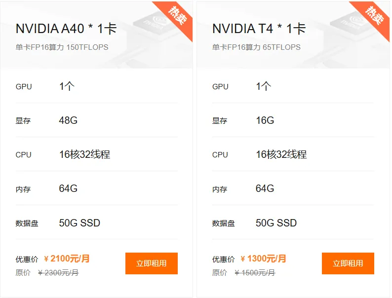The height and width of the screenshot is (298, 392).
Task: Open the NVIDIA T4 * 1卡 title
Action: coord(259,29)
